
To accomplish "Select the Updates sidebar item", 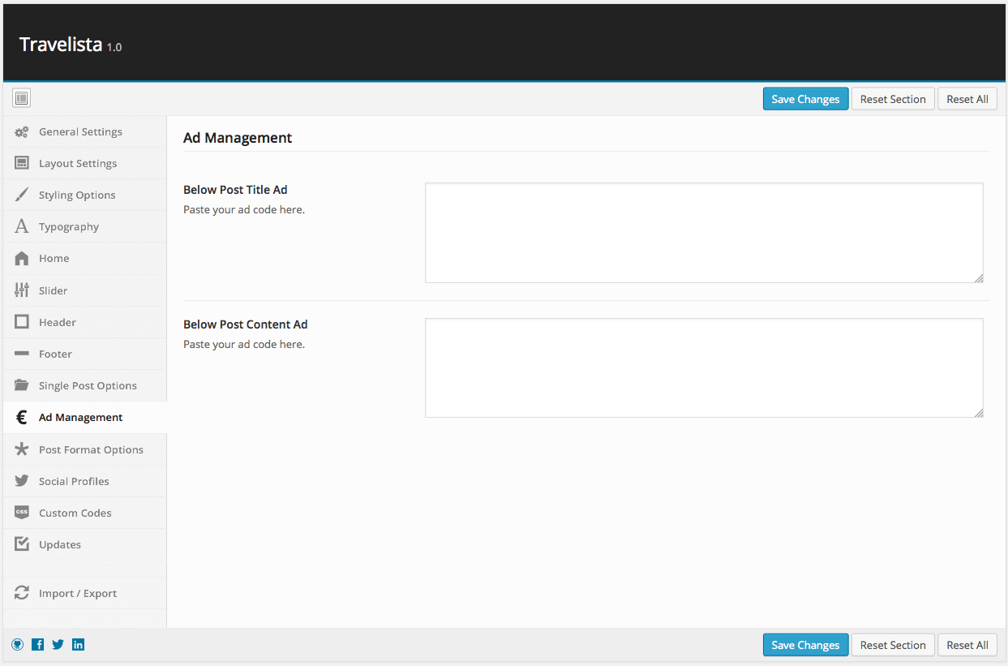I will tap(85, 544).
